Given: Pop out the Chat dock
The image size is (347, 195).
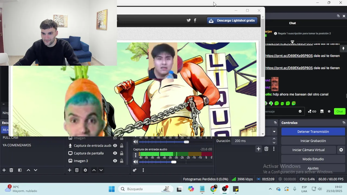Looking at the screenshot, I should (338, 16).
